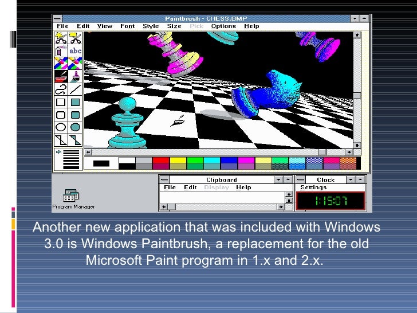Minimize the Clock window
Image resolution: width=417 pixels, height=313 pixels.
coord(351,179)
